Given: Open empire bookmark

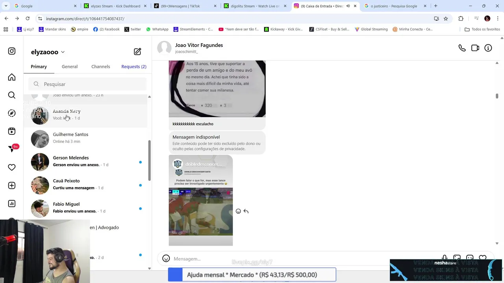Looking at the screenshot, I should coord(80,29).
